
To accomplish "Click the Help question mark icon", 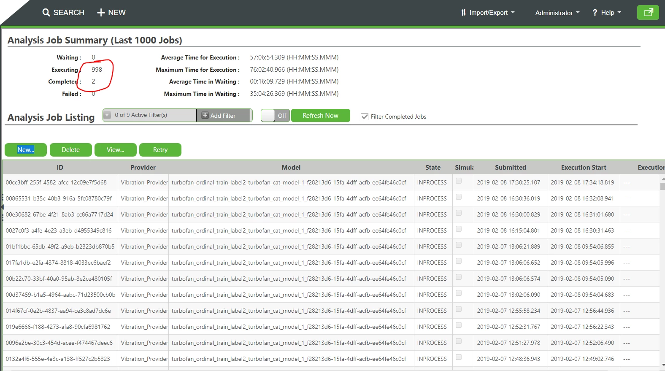I will tap(595, 13).
